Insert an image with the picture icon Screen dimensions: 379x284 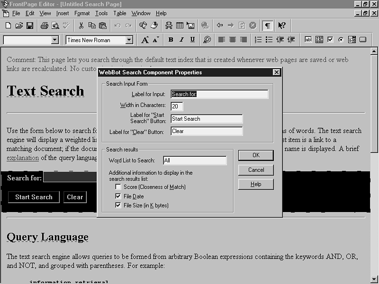coord(190,26)
